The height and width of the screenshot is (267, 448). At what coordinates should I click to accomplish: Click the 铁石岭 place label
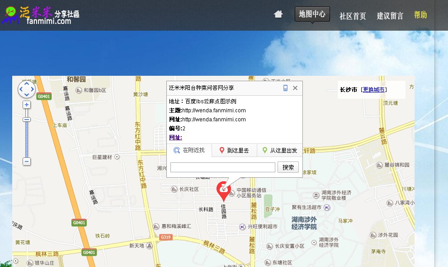pos(103,236)
